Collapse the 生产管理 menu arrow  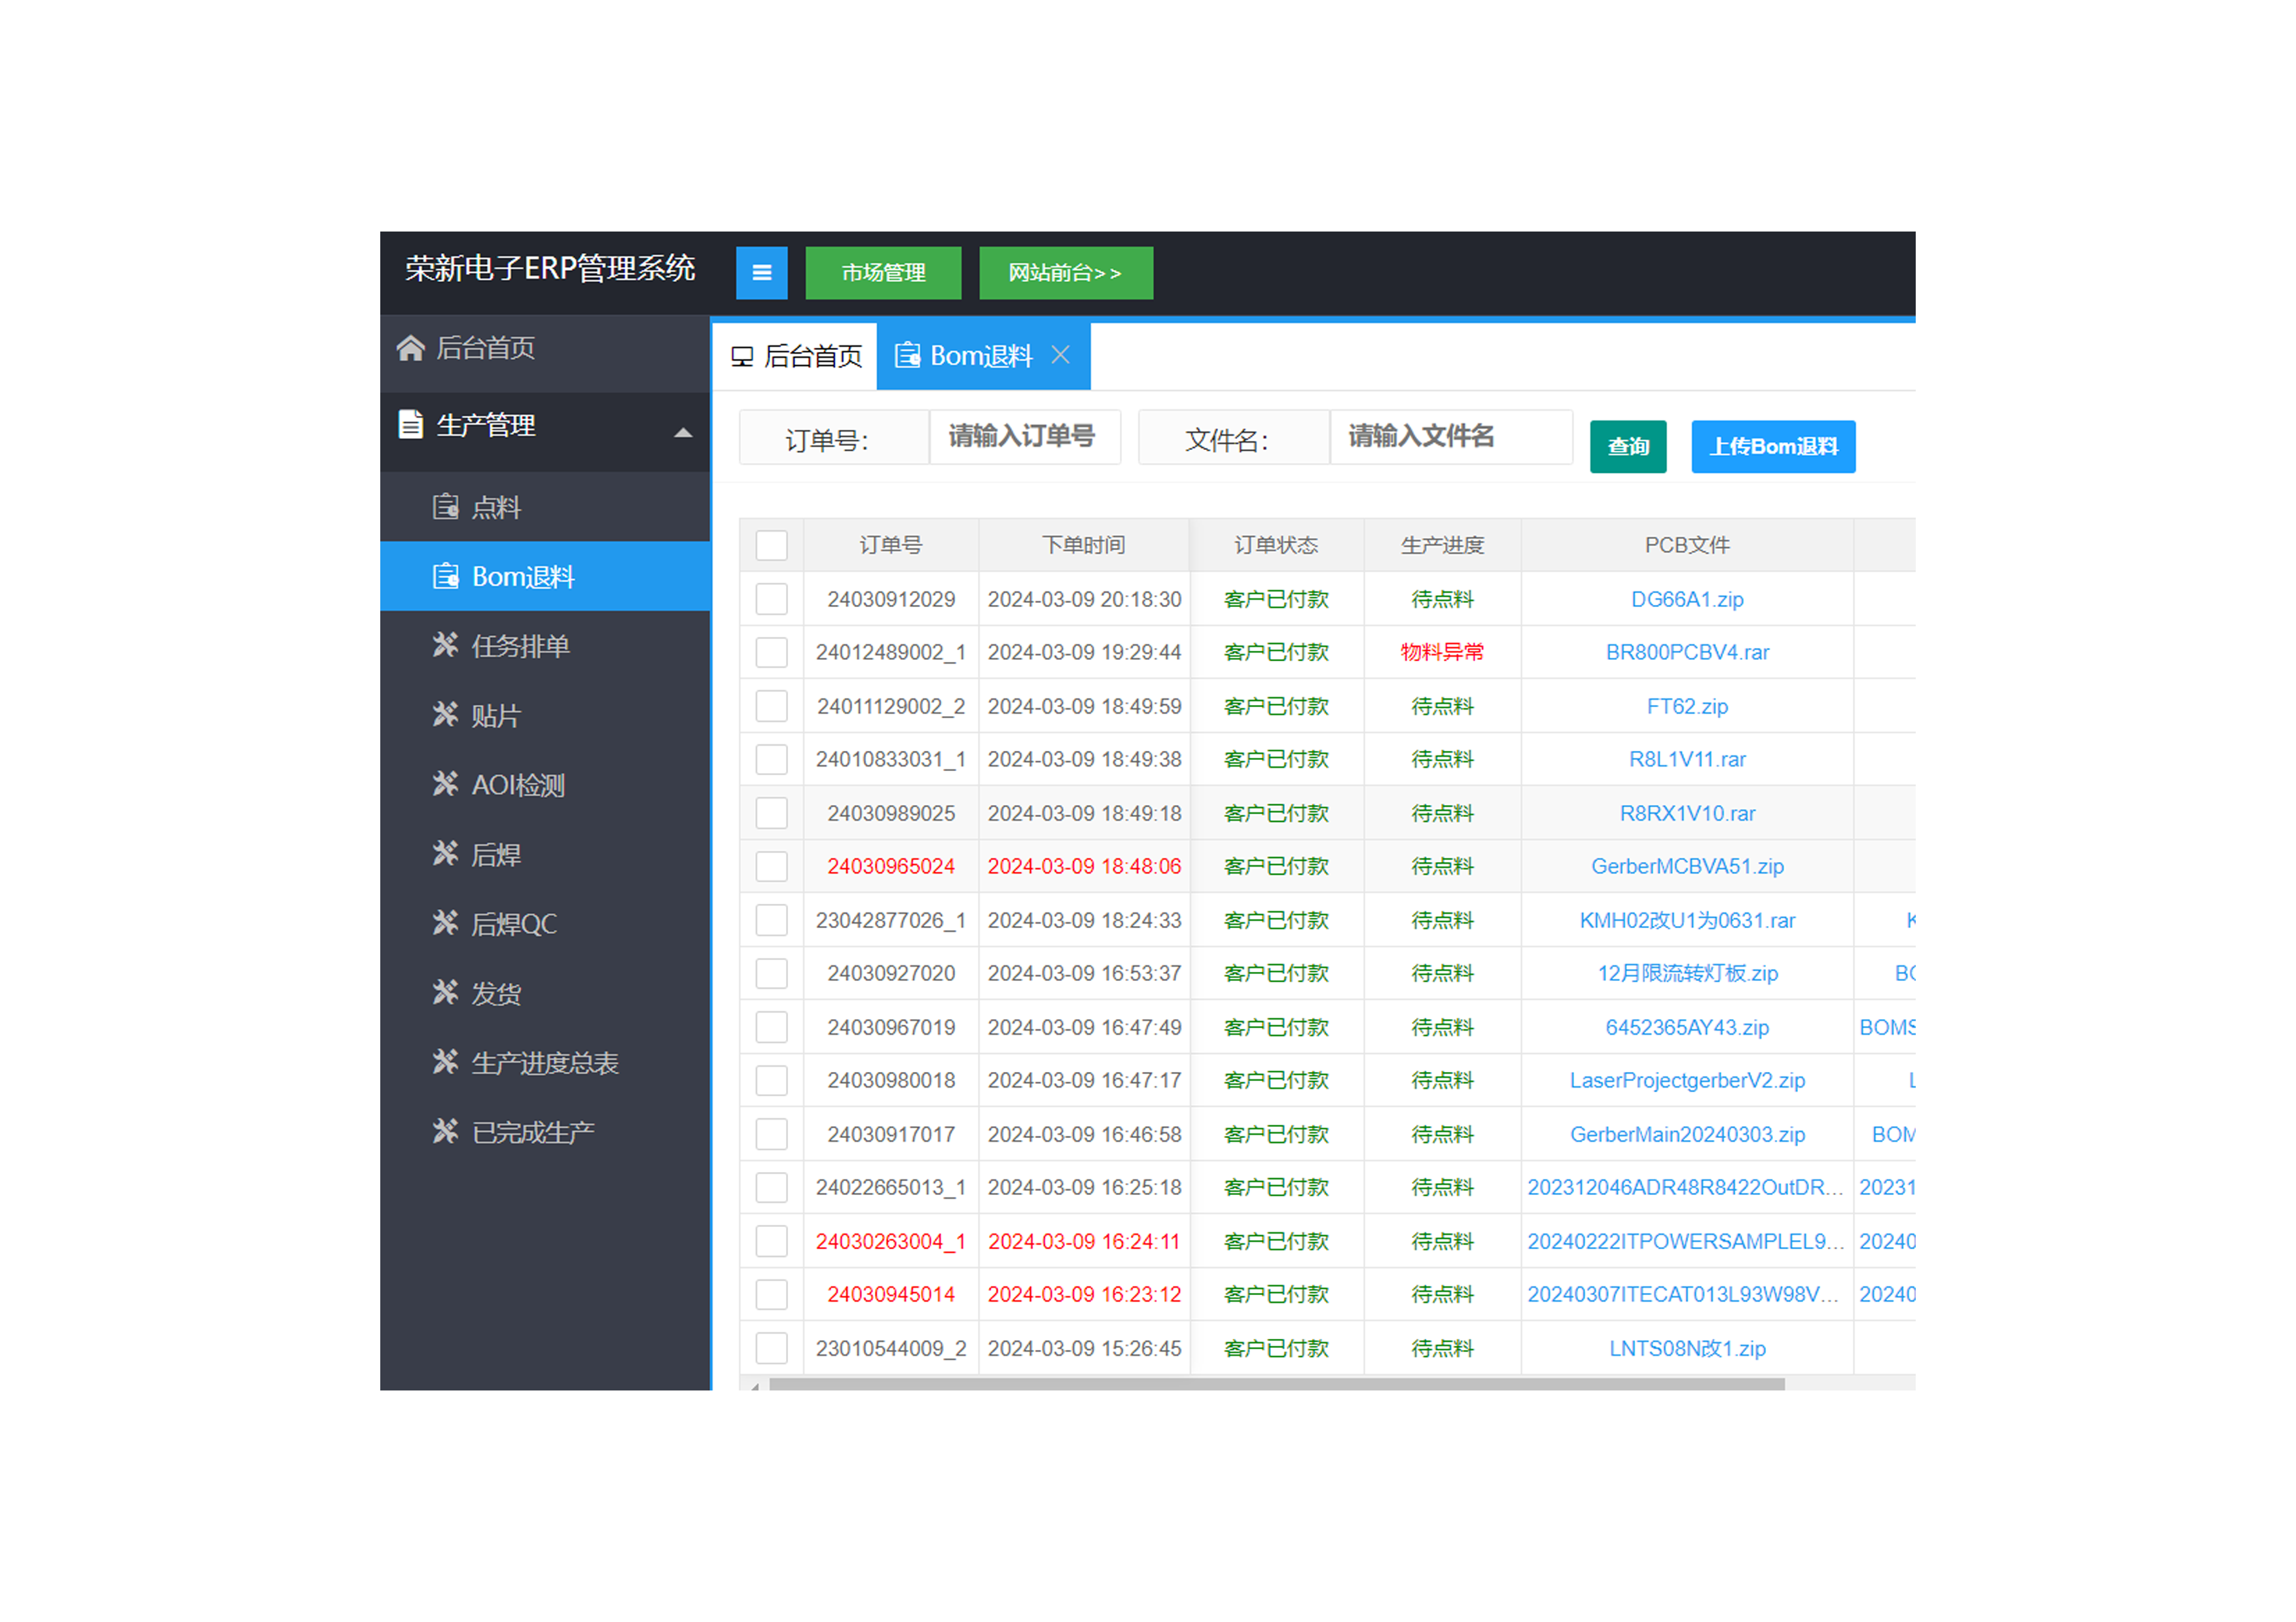pyautogui.click(x=683, y=433)
